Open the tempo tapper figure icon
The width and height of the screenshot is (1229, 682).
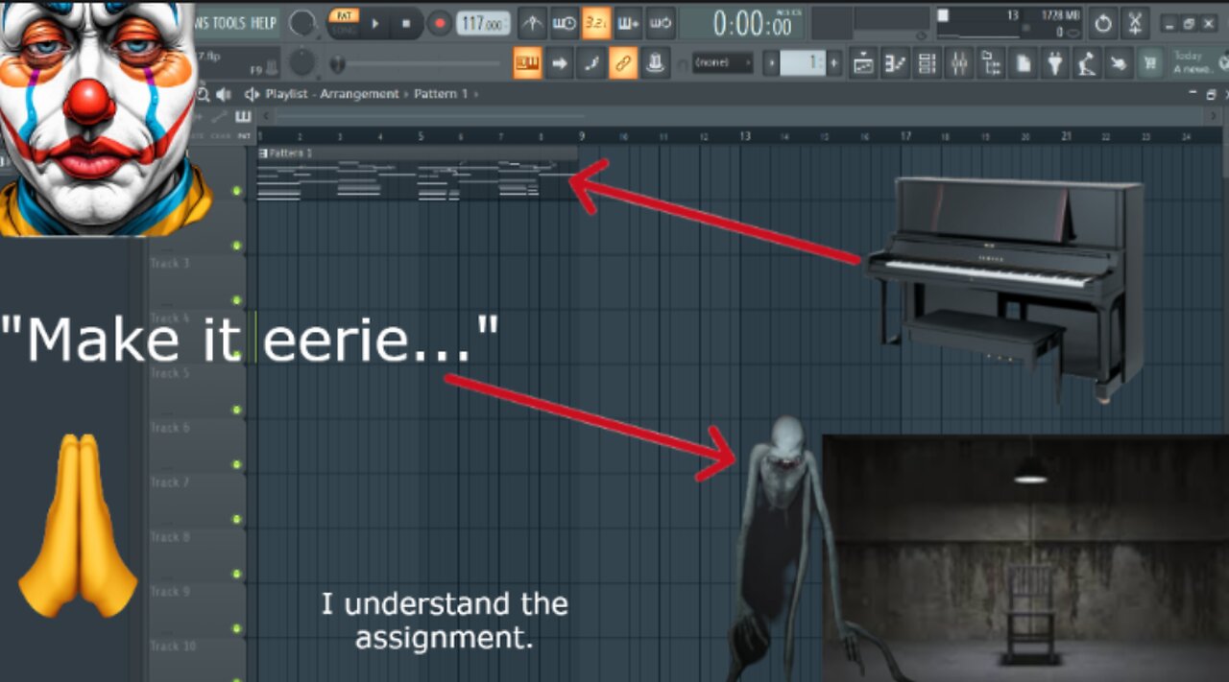1087,63
